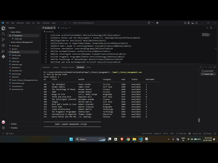Toggle the bottom panel layout icon
The width and height of the screenshot is (218, 163).
(x=192, y=23)
